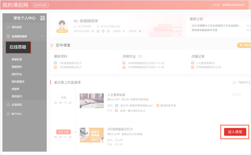Click the 优惠券 count value 1
The image size is (251, 155).
click(x=124, y=31)
